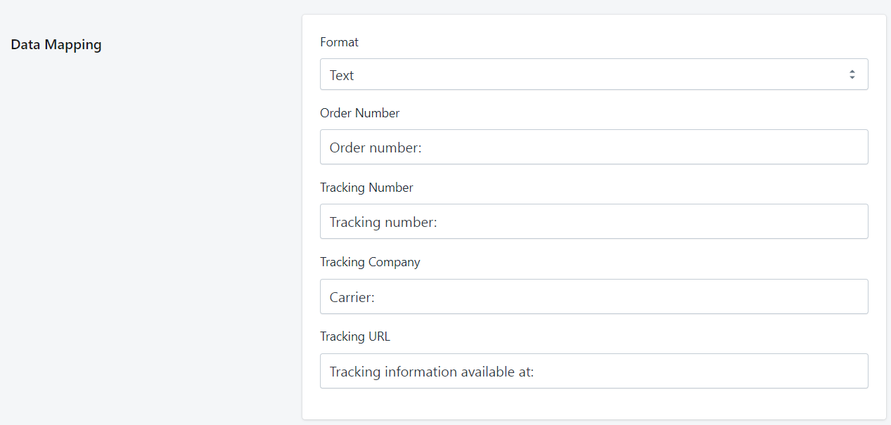Click the 'Order number:' text in its field

pyautogui.click(x=376, y=148)
